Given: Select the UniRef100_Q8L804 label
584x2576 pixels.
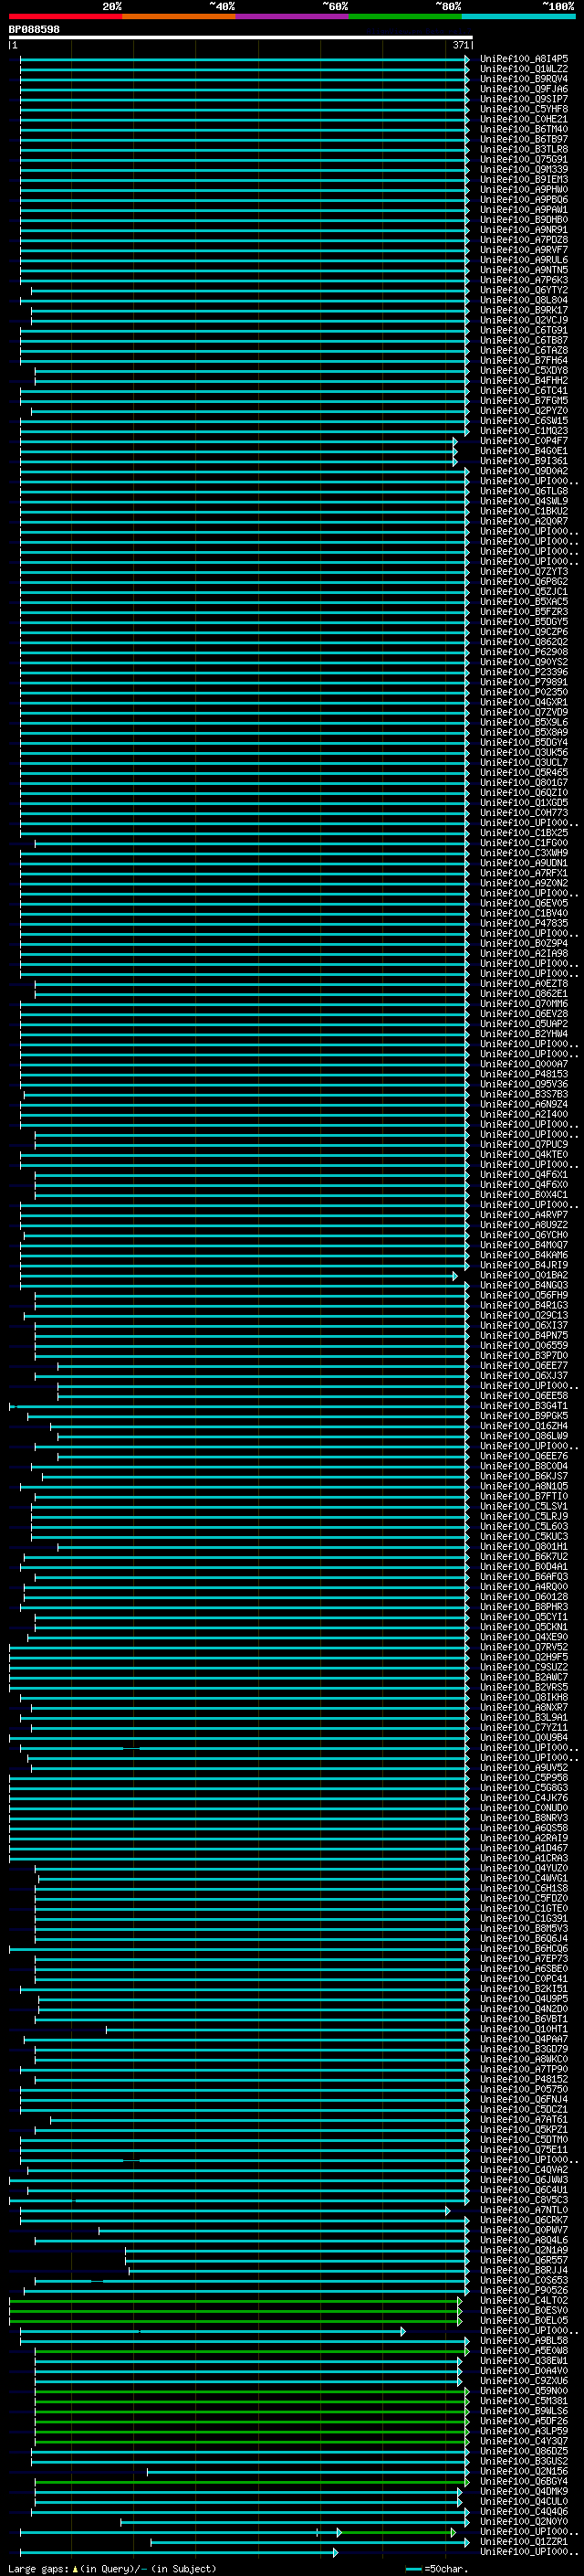Looking at the screenshot, I should (524, 300).
